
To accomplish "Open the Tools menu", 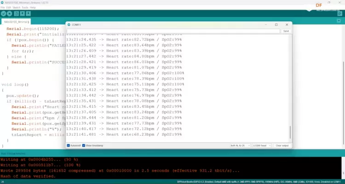I will tap(25, 7).
